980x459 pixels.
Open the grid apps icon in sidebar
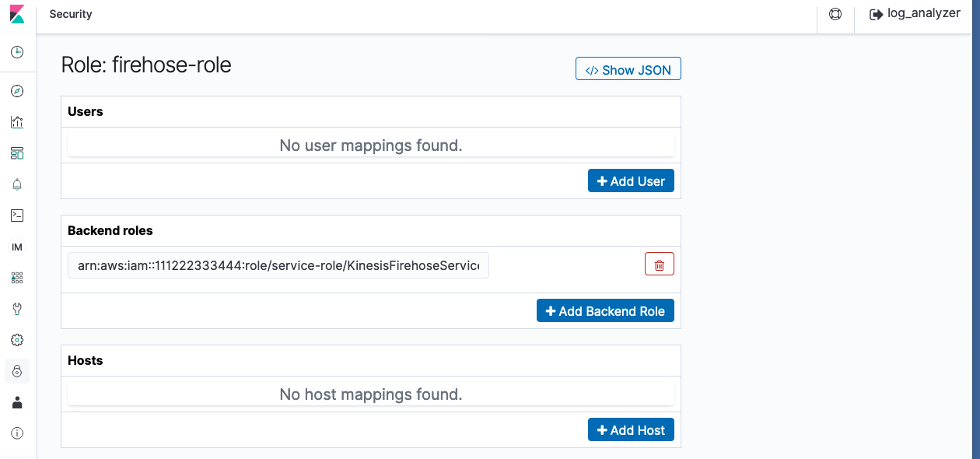point(17,278)
